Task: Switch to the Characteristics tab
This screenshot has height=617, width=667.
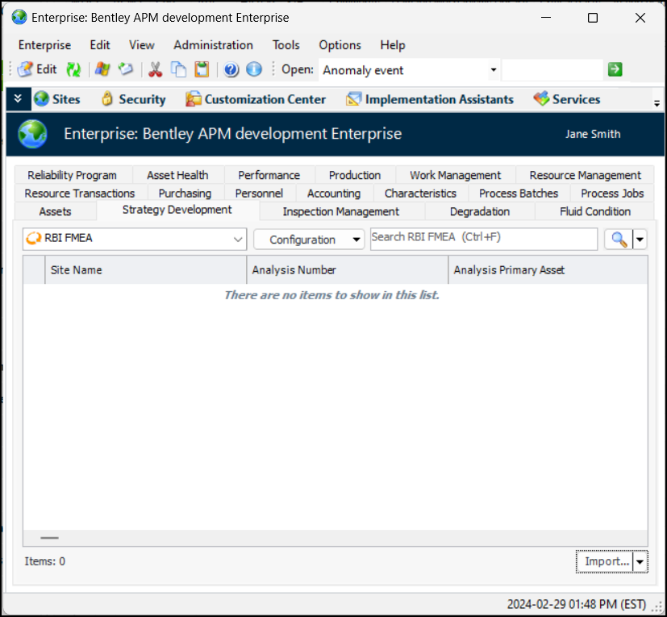Action: pyautogui.click(x=420, y=194)
